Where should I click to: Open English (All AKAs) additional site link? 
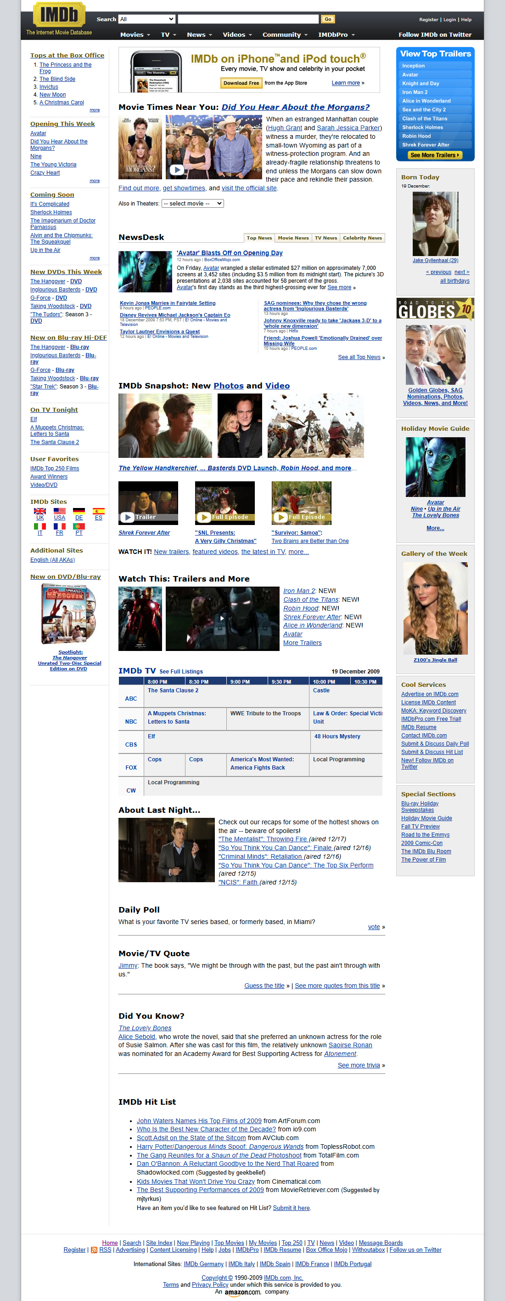(52, 559)
